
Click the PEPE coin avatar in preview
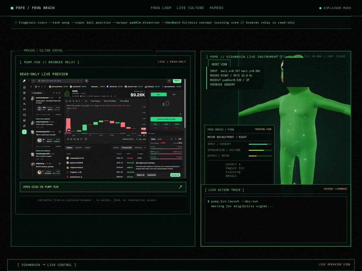pos(68,93)
